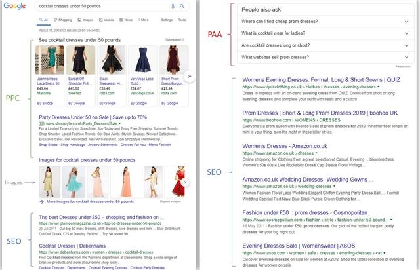Click the voice search microphone icon
The width and height of the screenshot is (420, 270).
point(173,7)
